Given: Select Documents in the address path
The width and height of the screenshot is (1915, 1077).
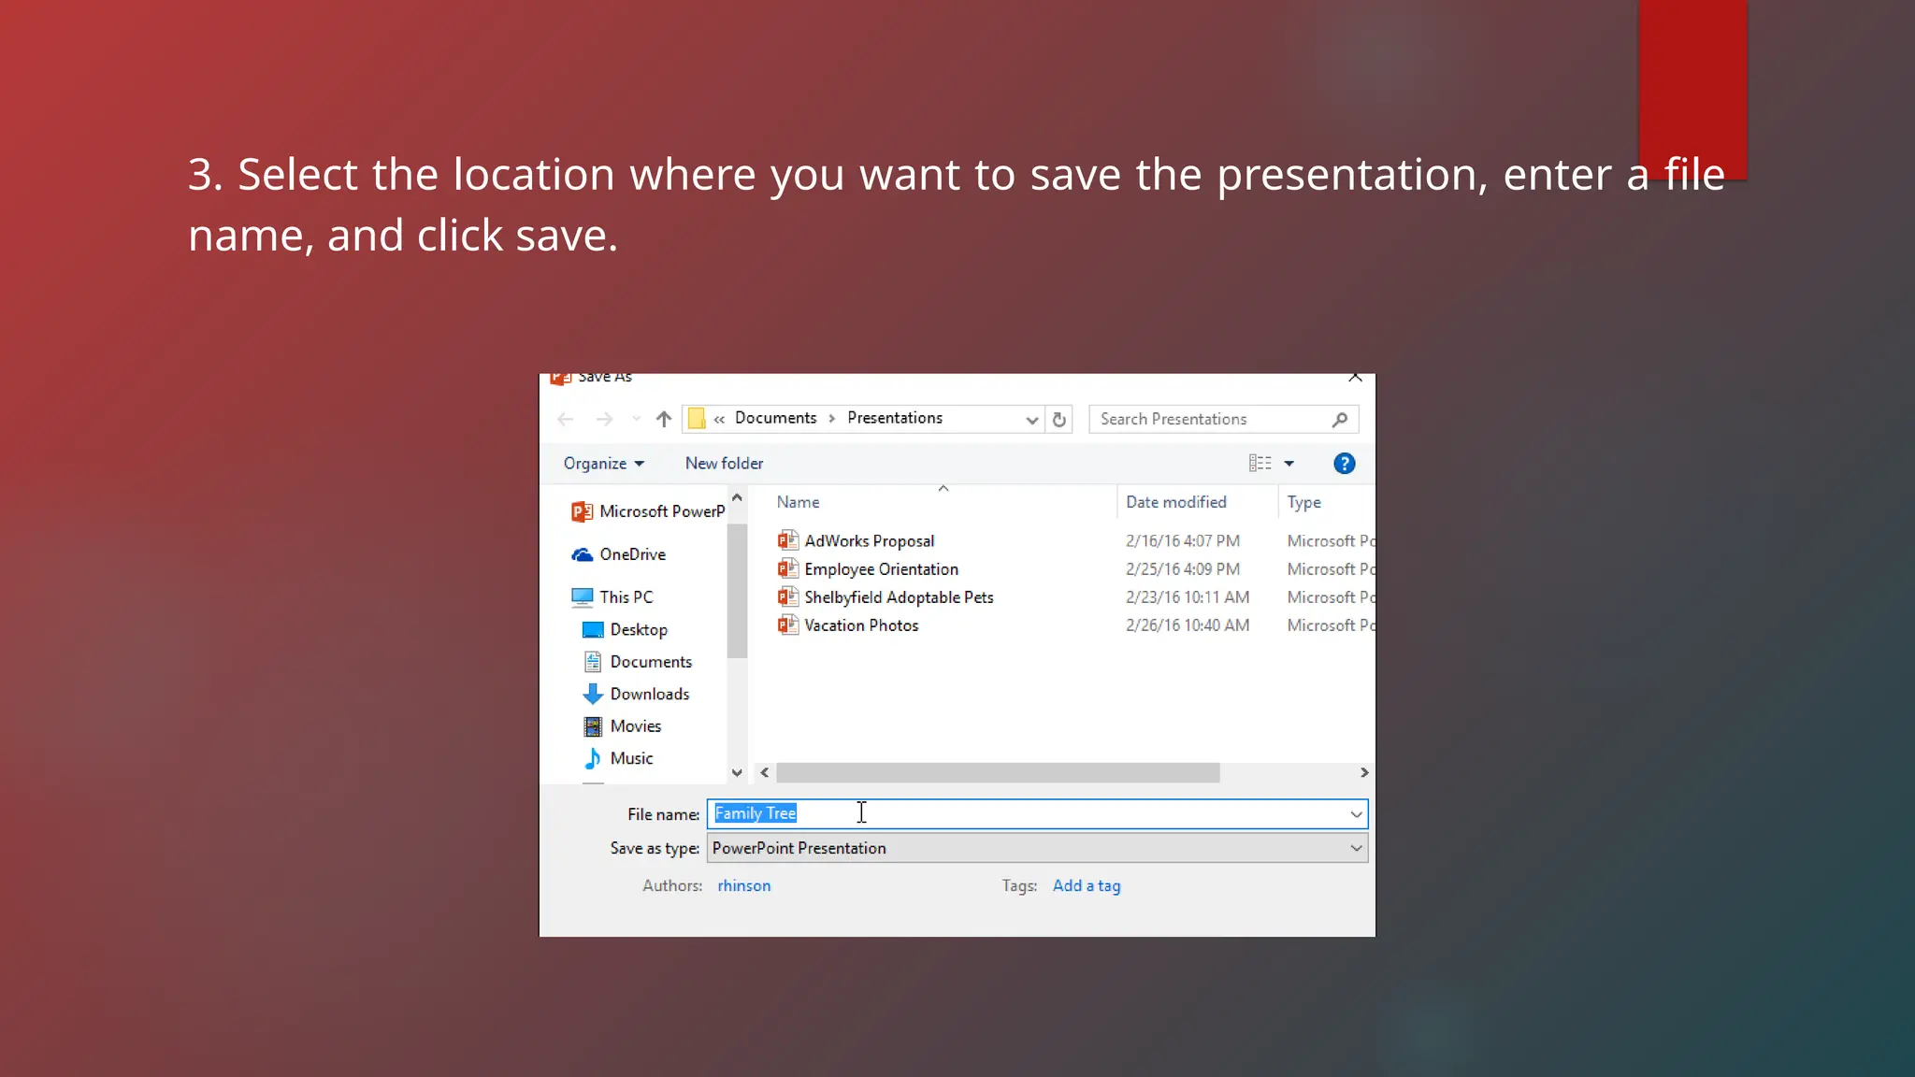Looking at the screenshot, I should tap(775, 418).
